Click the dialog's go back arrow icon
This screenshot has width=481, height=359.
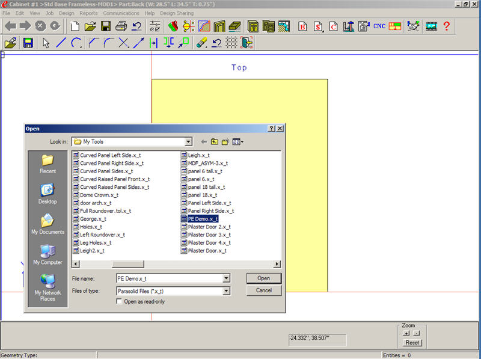coord(204,142)
